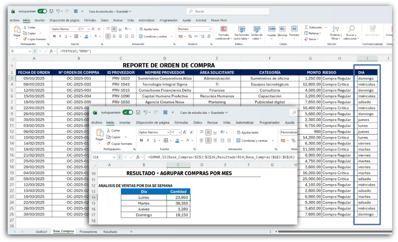398x242 pixels.
Task: Expand front window's Name Box dropdown showing C14
Action: point(113,157)
